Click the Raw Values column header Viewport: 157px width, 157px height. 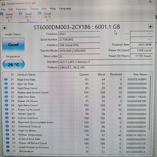140,74
